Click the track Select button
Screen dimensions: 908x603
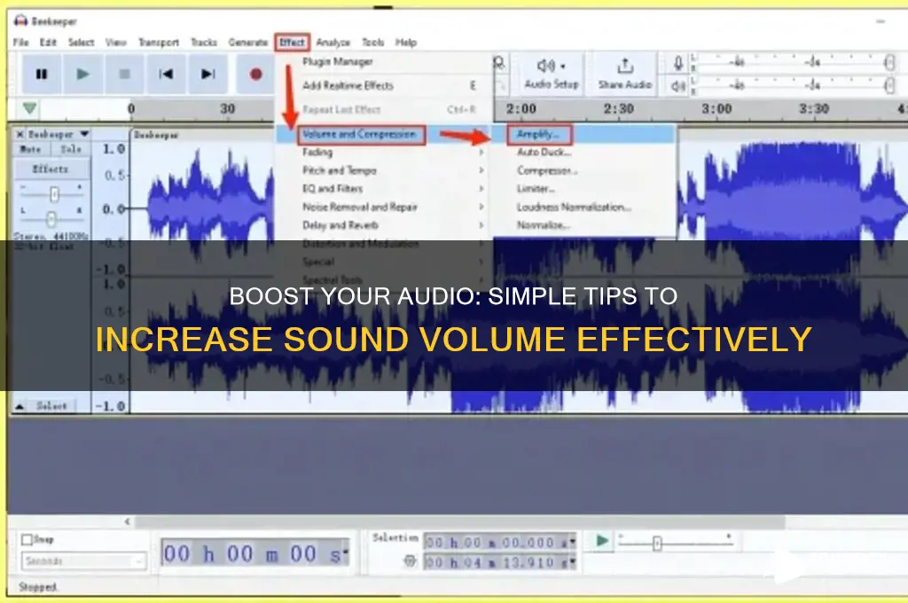pos(52,405)
